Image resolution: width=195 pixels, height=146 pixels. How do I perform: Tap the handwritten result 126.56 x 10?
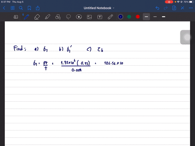(x=114, y=63)
